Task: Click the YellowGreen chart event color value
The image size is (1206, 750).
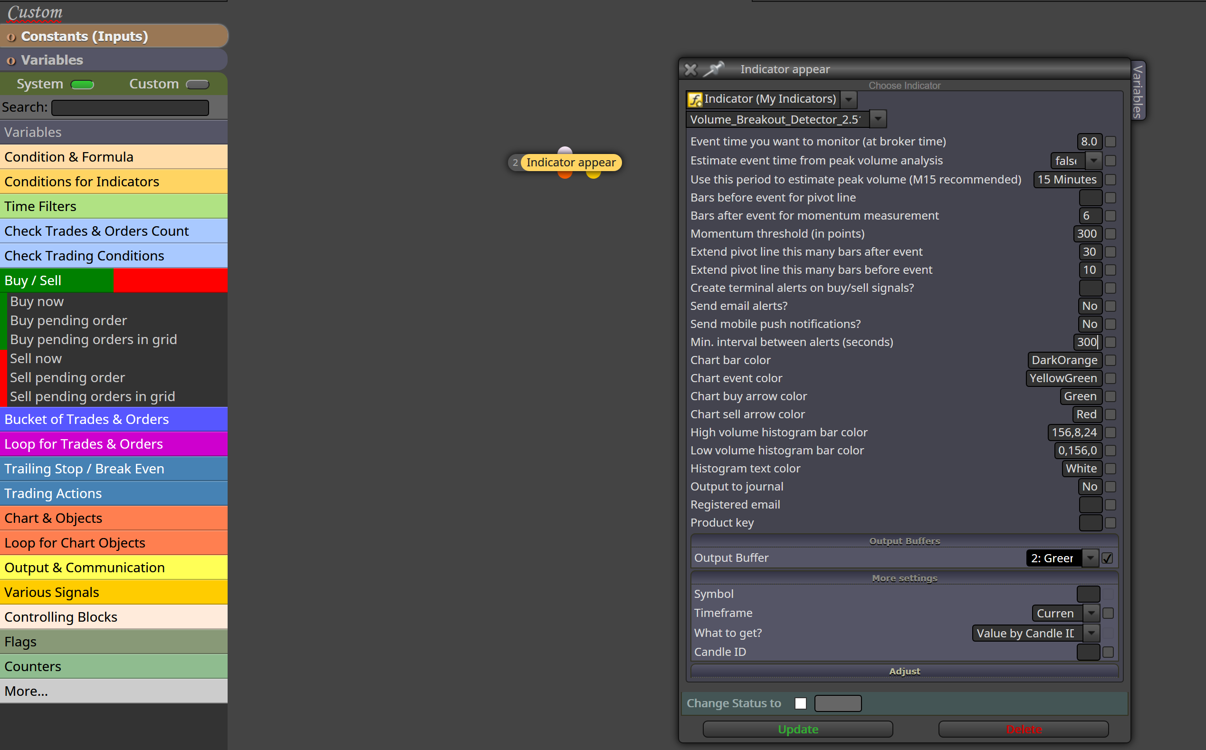Action: coord(1063,378)
